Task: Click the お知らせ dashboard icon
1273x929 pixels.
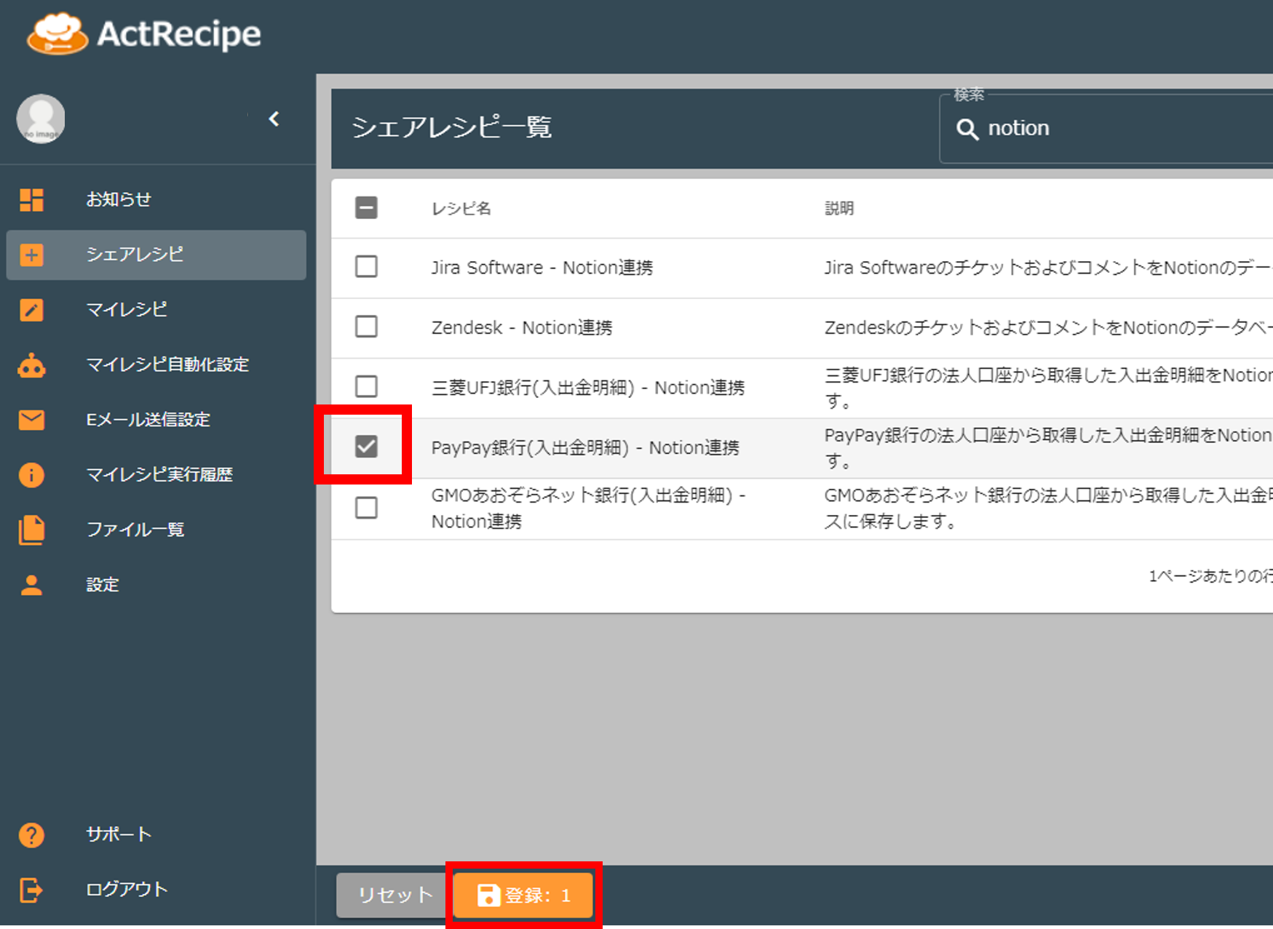Action: click(x=31, y=199)
